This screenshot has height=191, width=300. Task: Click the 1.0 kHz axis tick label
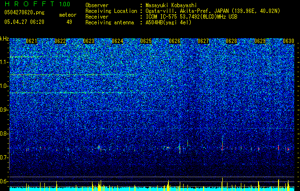tap(4, 86)
